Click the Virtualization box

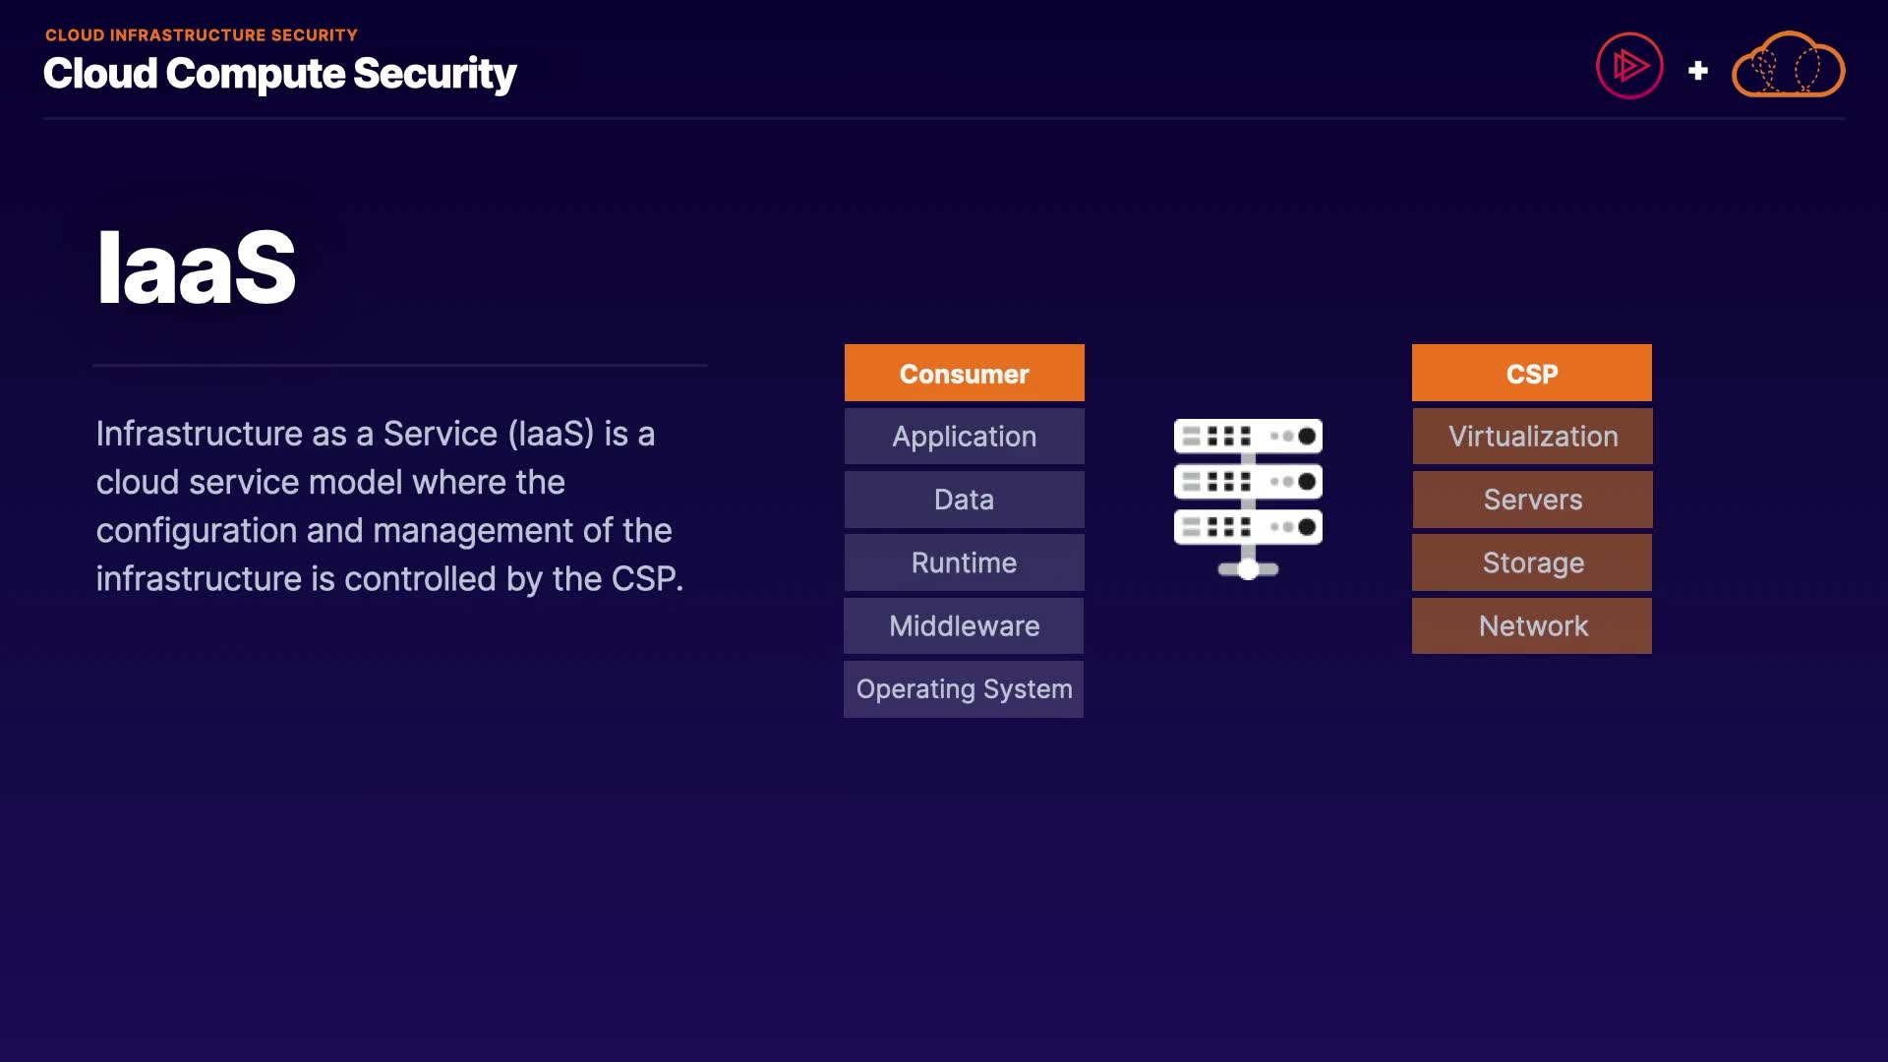pyautogui.click(x=1532, y=437)
